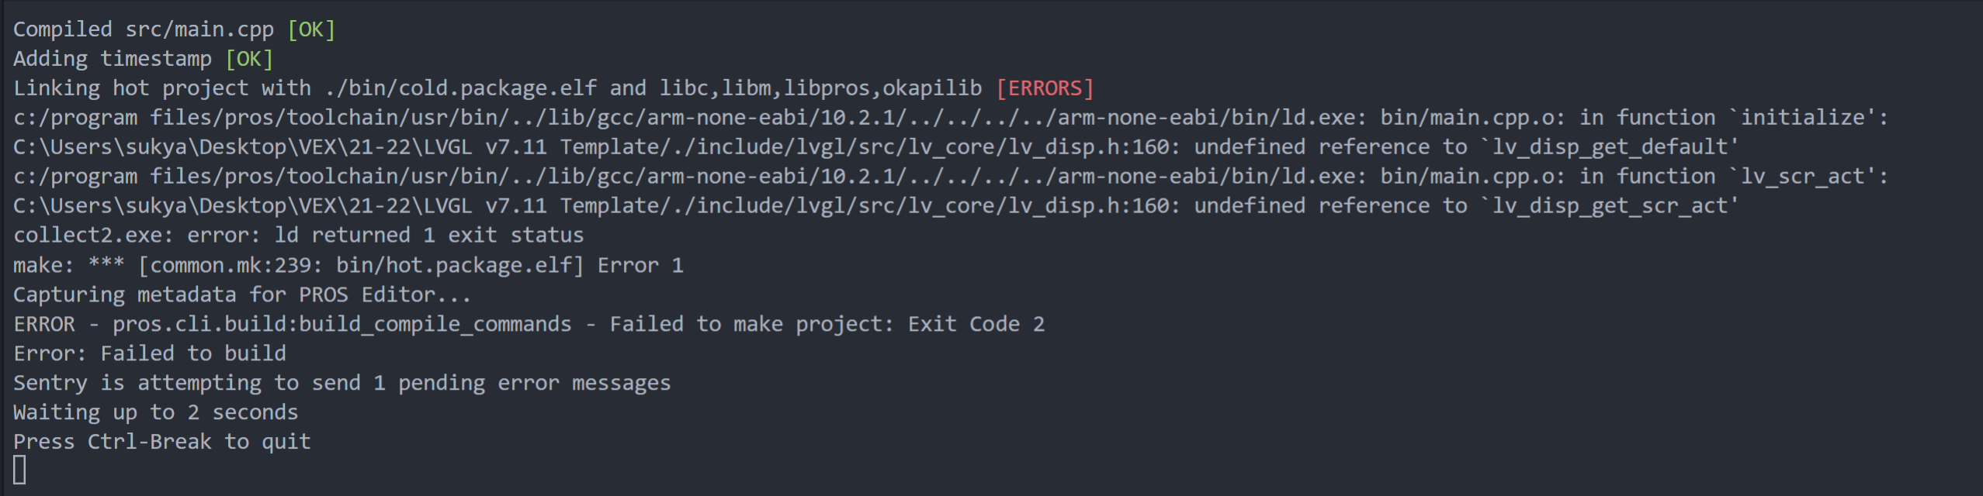Click the terminal cursor block
Image resolution: width=1983 pixels, height=496 pixels.
tap(19, 470)
